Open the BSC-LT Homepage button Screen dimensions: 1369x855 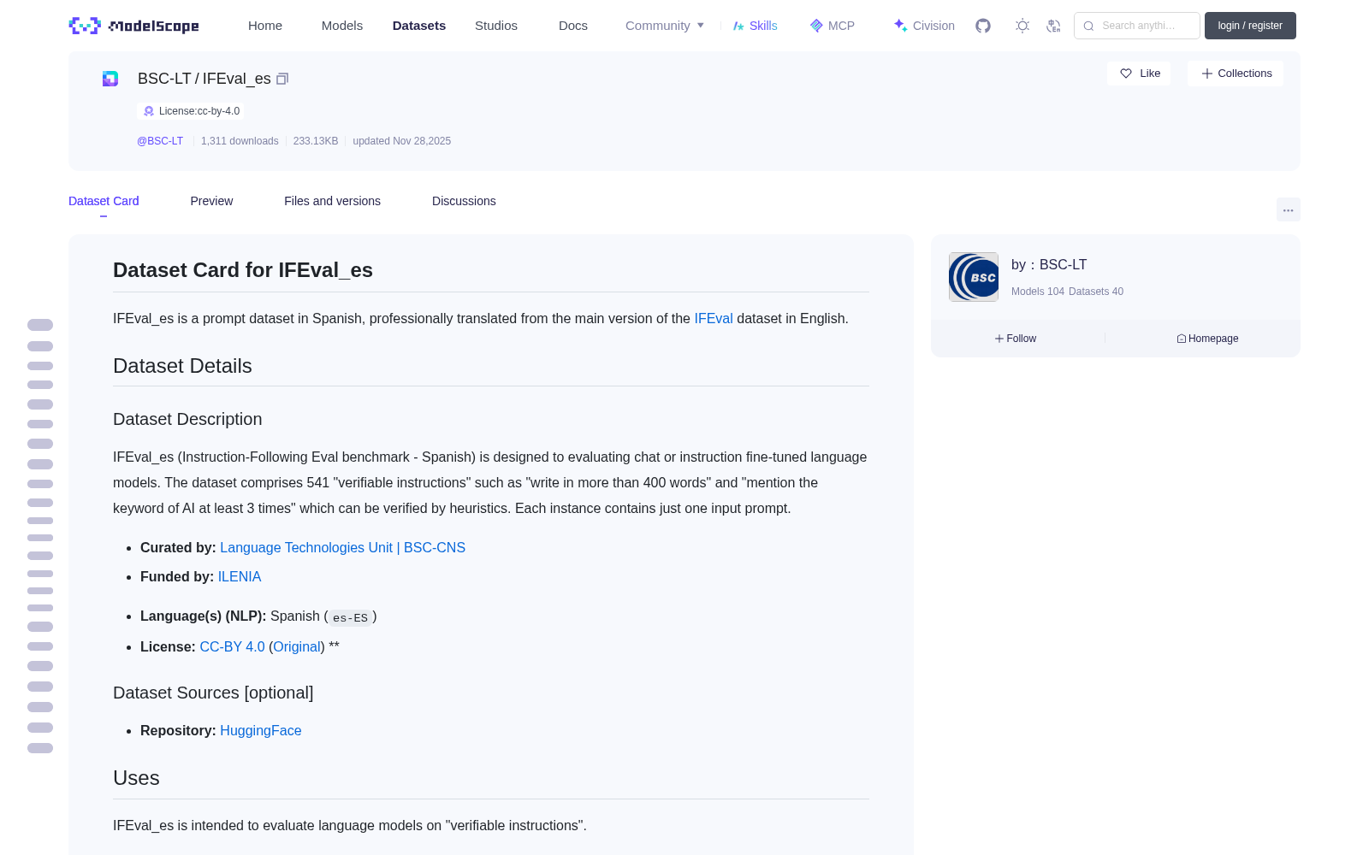1207,339
